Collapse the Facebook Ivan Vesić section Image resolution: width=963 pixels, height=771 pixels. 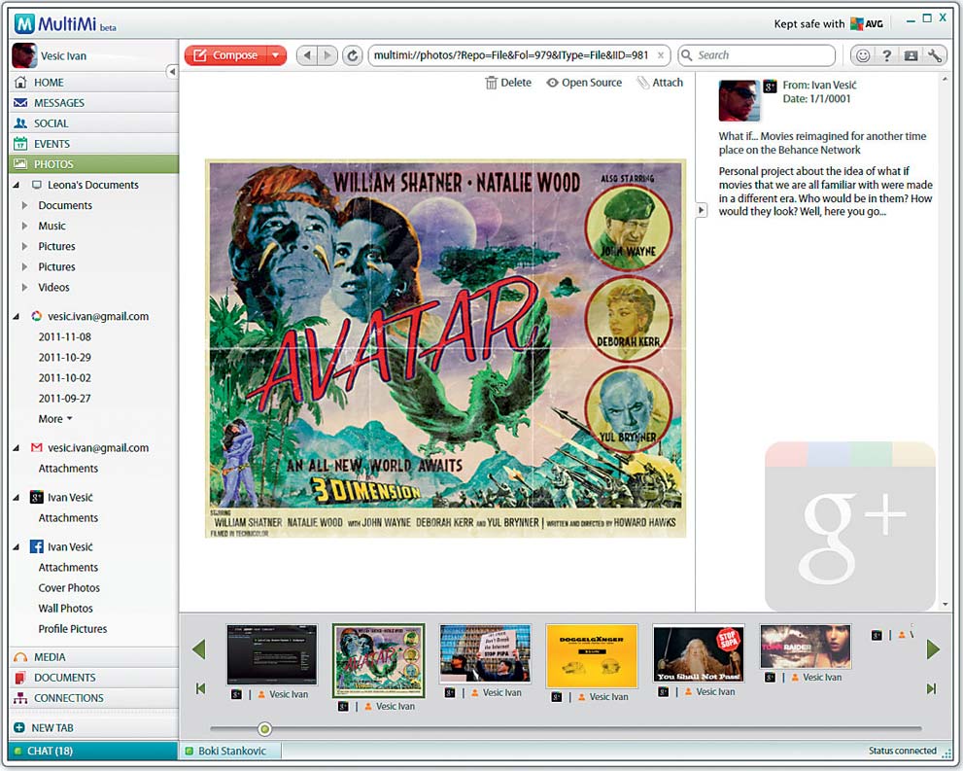(x=17, y=546)
